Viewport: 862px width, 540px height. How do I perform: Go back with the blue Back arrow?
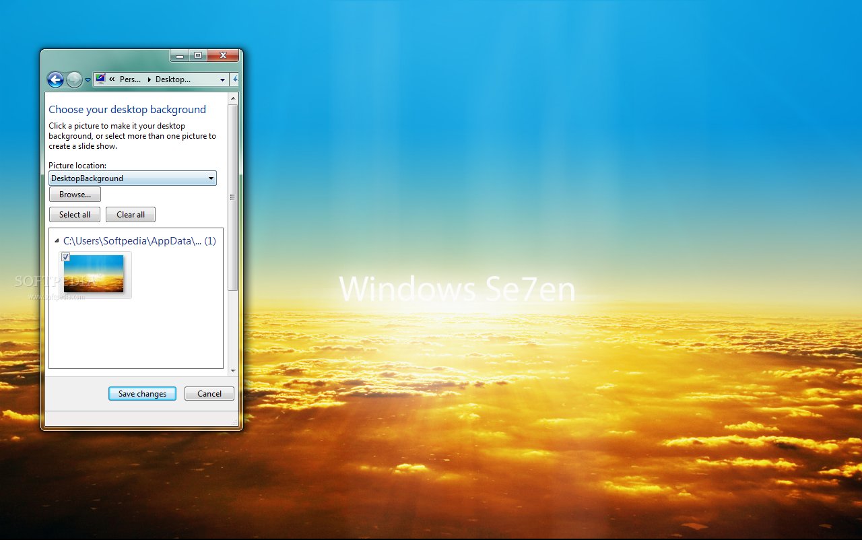[55, 79]
